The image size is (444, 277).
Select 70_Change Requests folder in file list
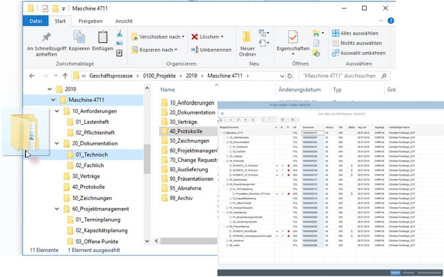[x=190, y=160]
